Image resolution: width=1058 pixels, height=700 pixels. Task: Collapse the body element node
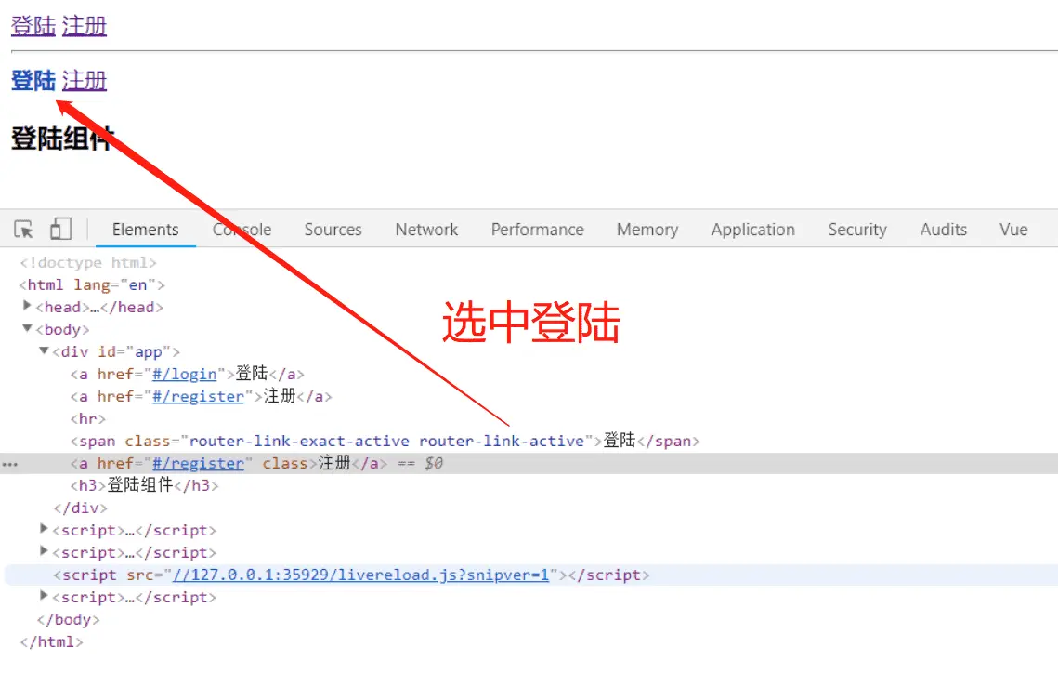point(27,328)
